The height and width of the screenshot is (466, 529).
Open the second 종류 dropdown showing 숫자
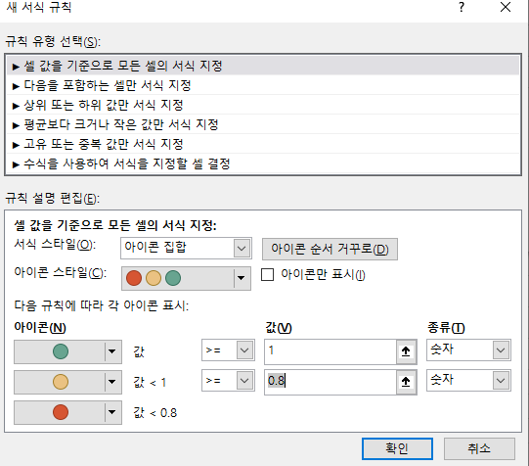(468, 380)
